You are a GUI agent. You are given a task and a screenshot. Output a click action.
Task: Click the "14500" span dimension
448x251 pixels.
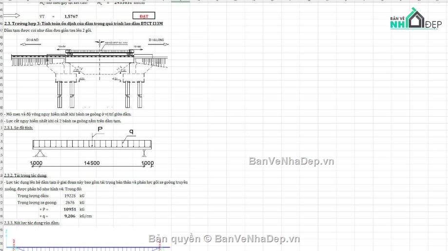pyautogui.click(x=92, y=163)
